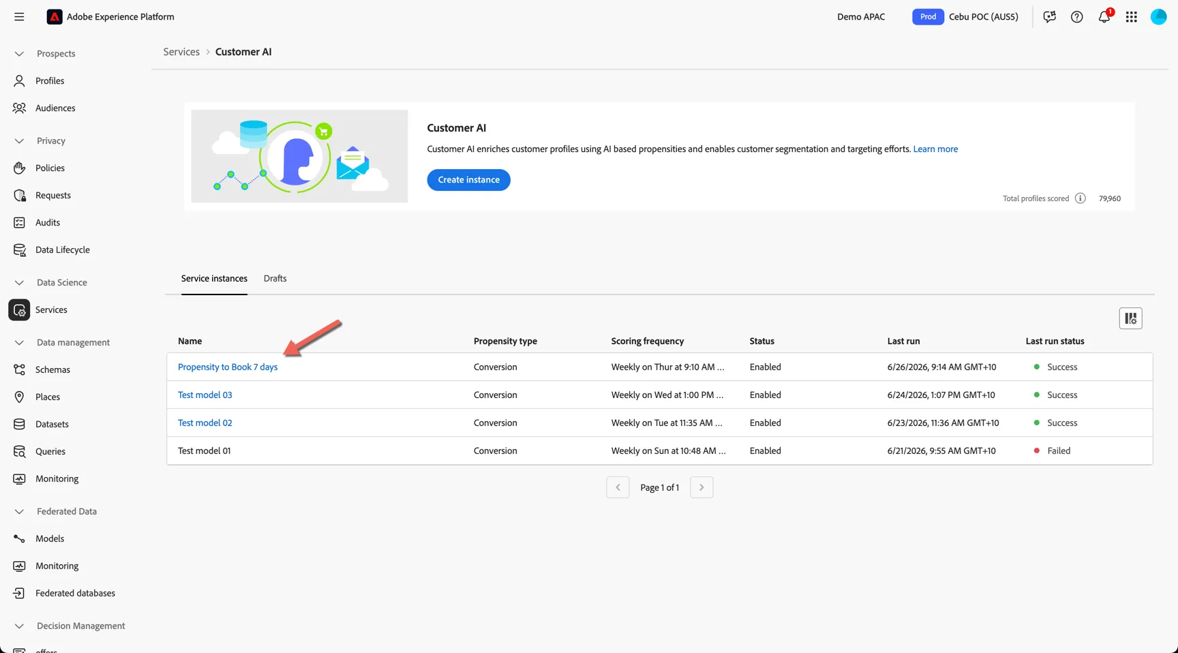Screen dimensions: 1178x653
Task: Click the 79,960 profiles scored value
Action: [1109, 198]
